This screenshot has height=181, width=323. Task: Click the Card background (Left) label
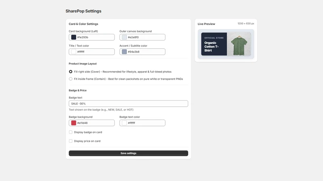(x=83, y=31)
